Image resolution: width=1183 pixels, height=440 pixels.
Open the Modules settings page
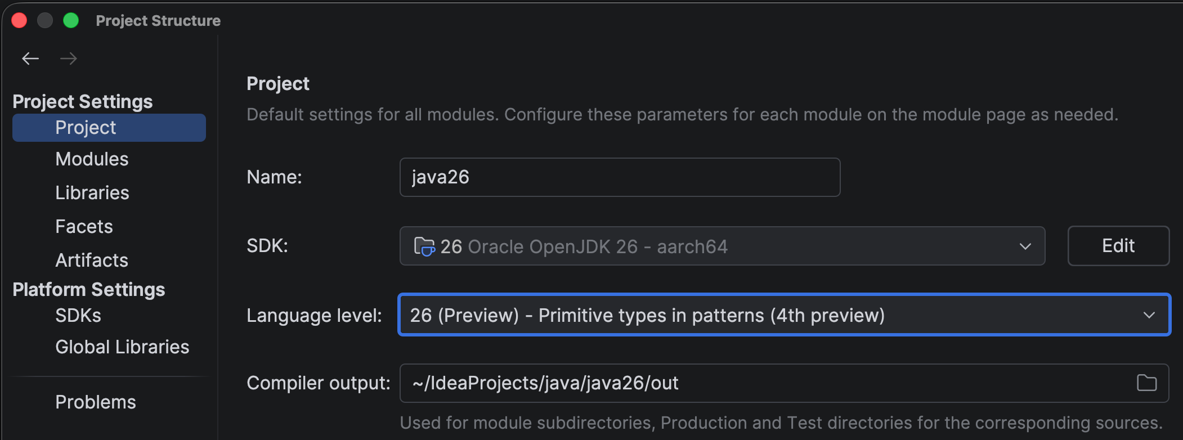tap(92, 159)
